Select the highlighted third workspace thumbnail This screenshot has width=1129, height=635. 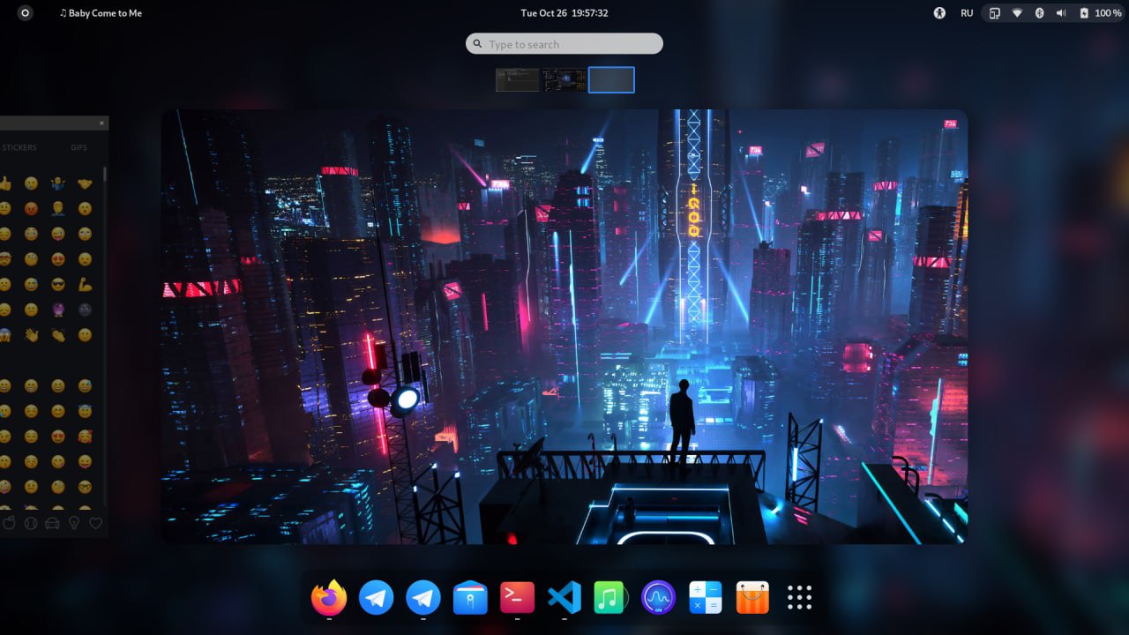[611, 80]
